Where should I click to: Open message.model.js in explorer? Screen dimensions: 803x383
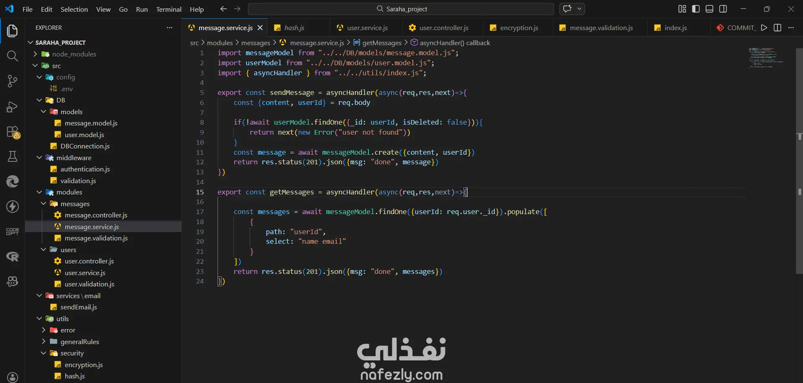point(103,123)
